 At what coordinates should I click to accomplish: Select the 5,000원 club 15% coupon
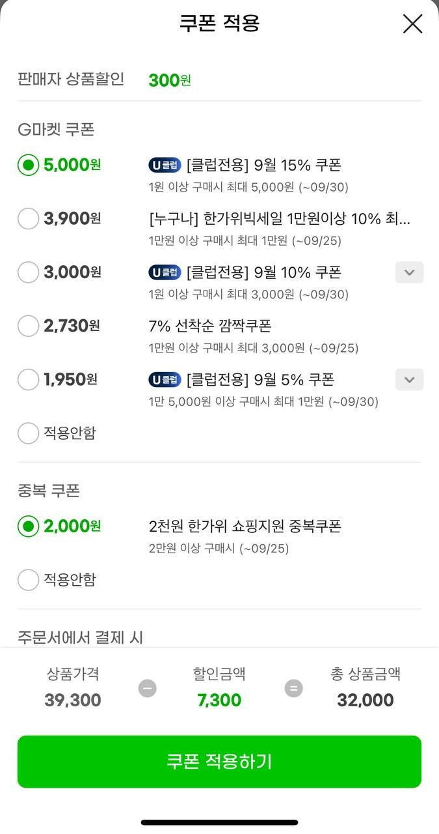[28, 165]
